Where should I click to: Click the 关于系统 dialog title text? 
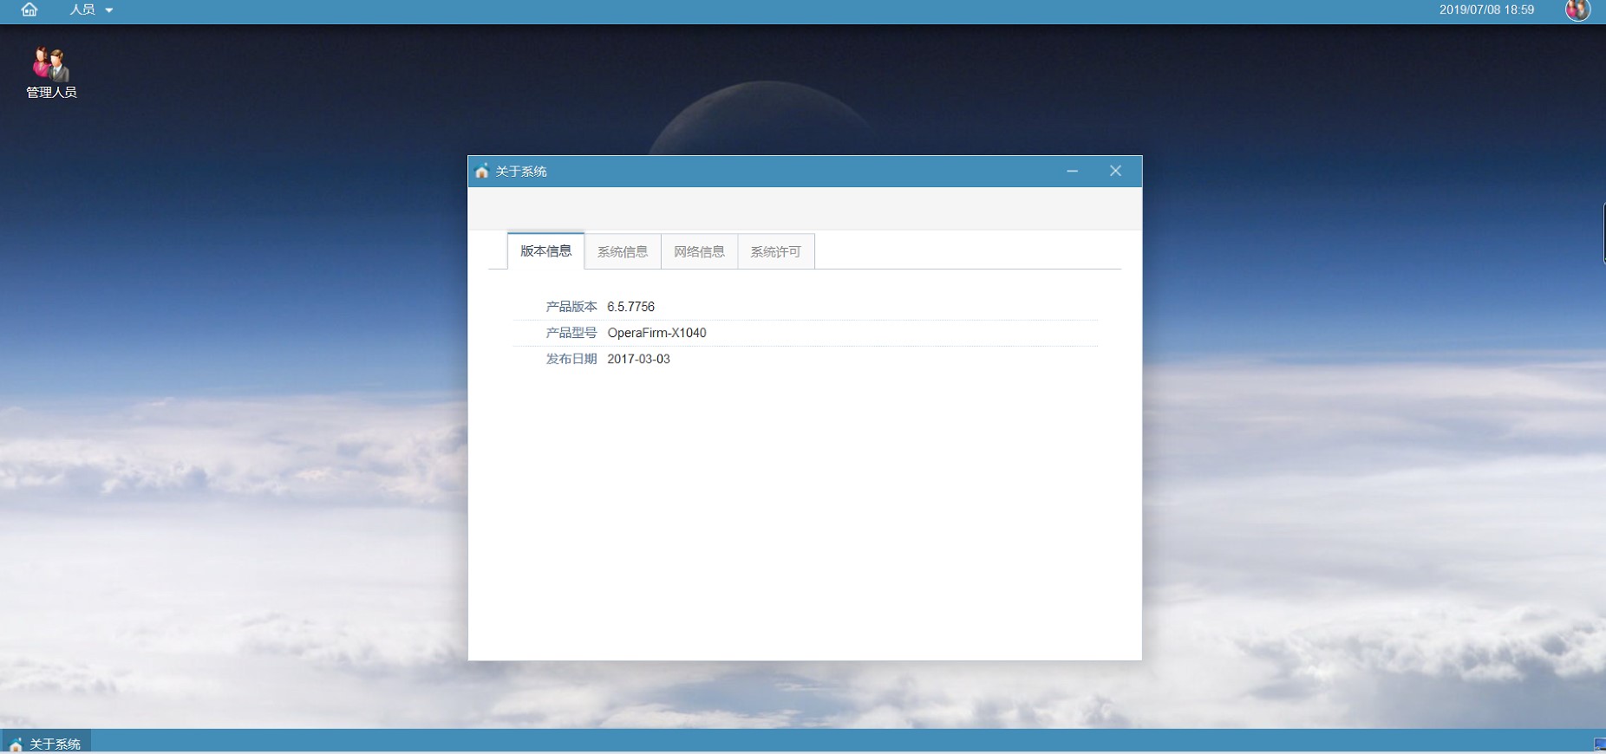[521, 172]
